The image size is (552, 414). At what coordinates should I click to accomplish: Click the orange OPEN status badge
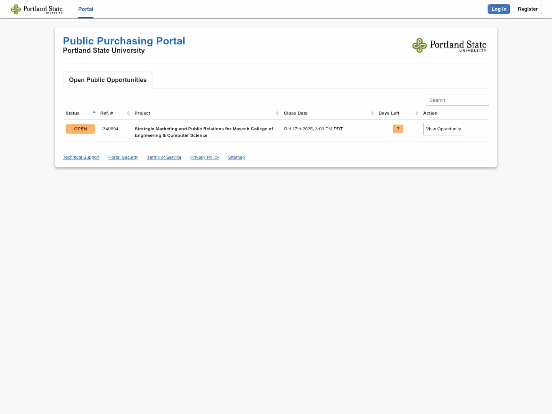80,129
